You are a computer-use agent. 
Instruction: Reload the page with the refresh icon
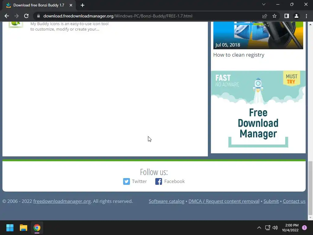click(x=26, y=16)
